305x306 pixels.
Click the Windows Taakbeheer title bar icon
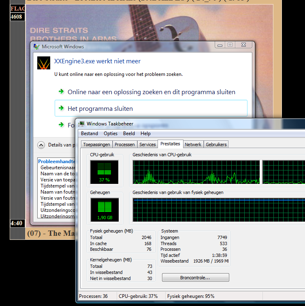(81, 124)
